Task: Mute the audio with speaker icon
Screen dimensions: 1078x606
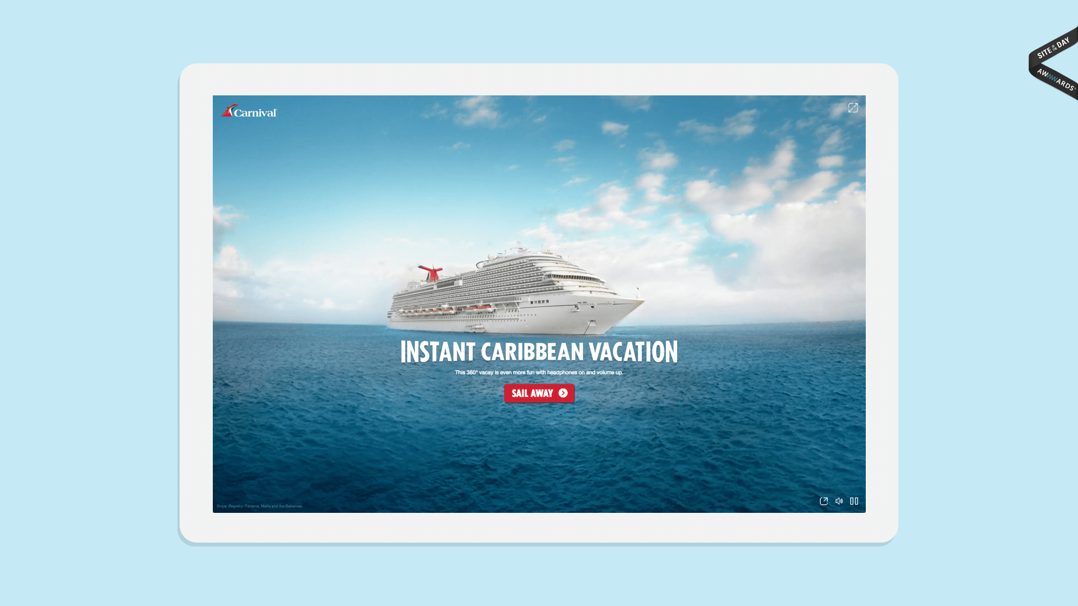Action: [839, 501]
